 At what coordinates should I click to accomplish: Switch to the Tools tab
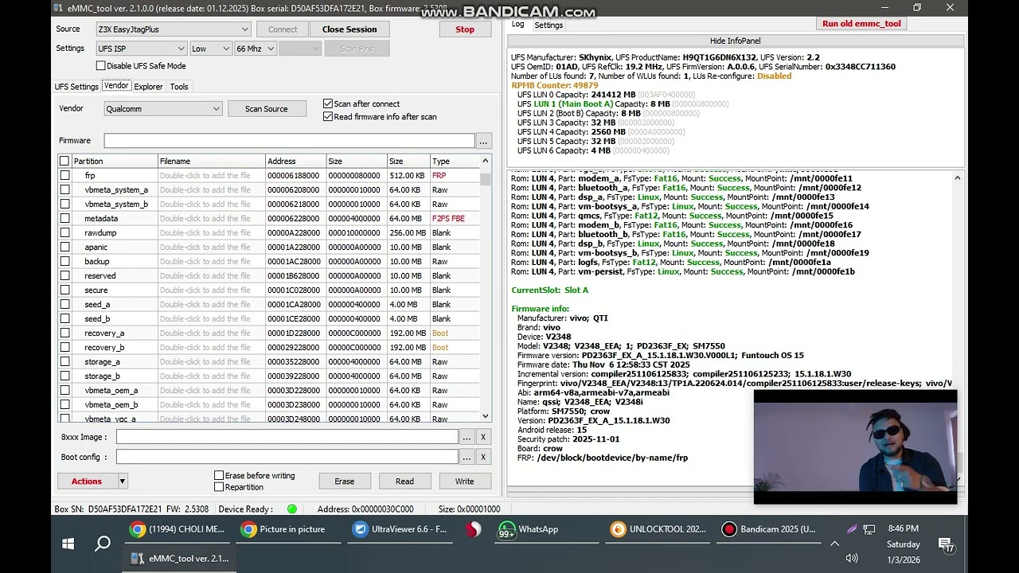point(179,87)
